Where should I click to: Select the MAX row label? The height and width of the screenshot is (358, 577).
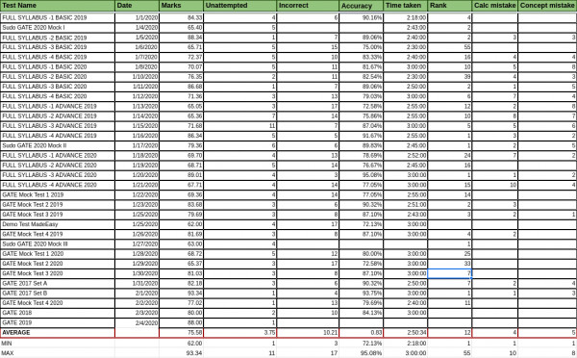click(58, 353)
